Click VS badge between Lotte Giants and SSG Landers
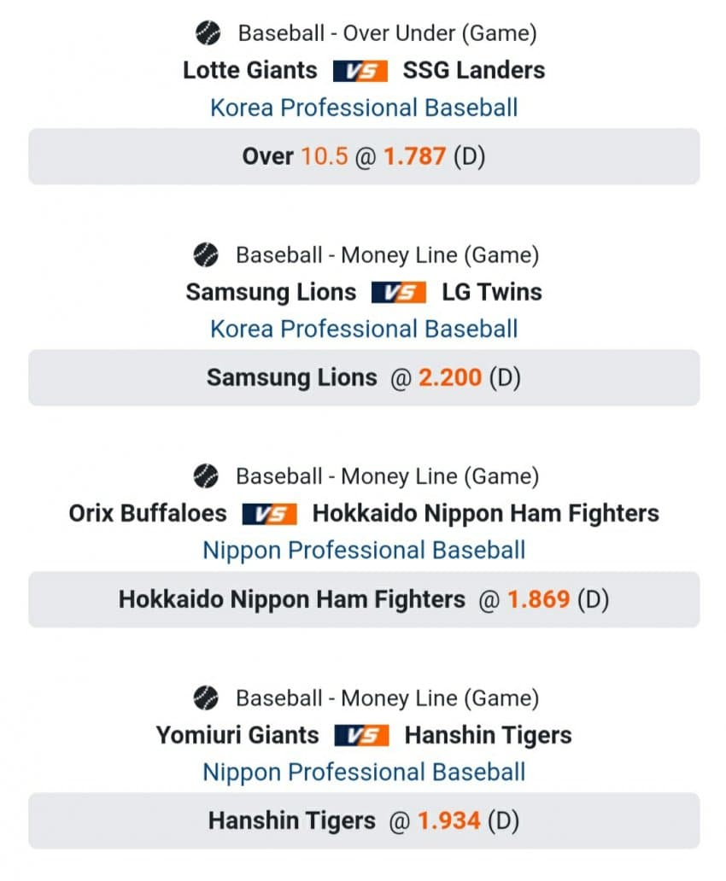726x881 pixels. [x=360, y=70]
